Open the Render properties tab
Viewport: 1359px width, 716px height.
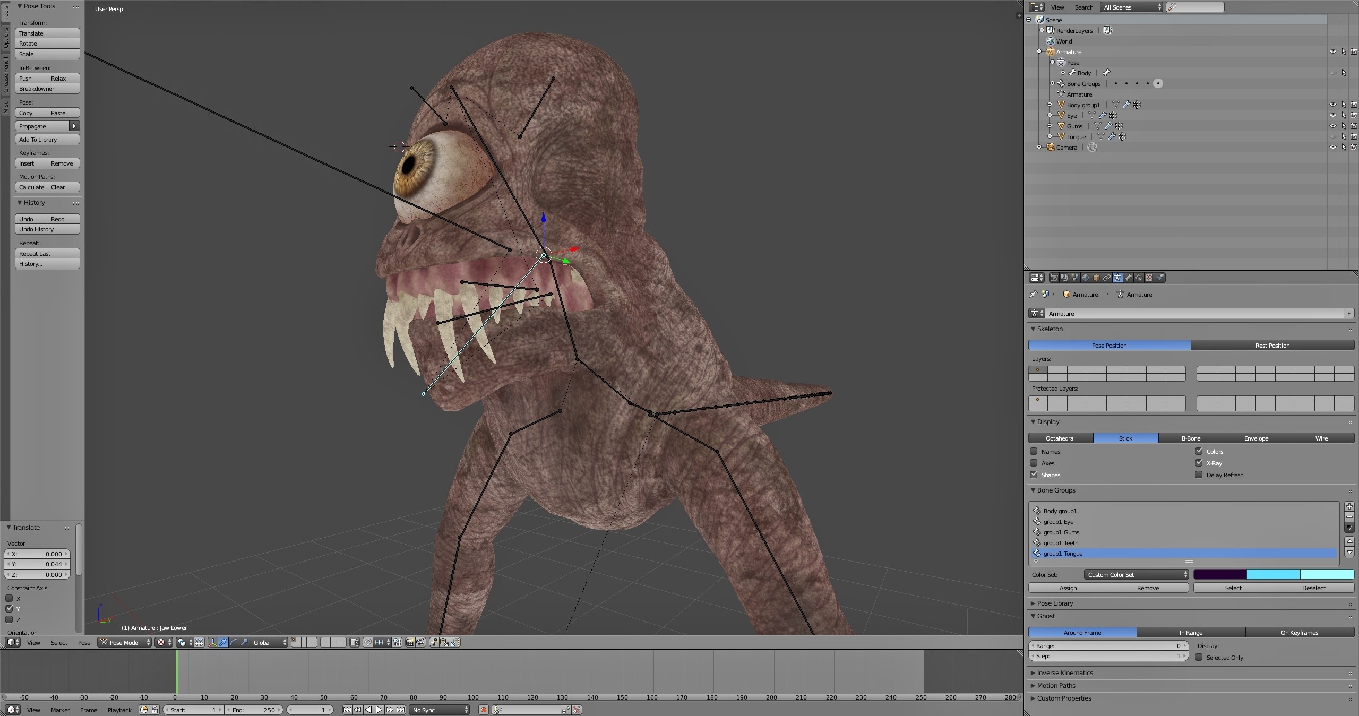coord(1054,278)
